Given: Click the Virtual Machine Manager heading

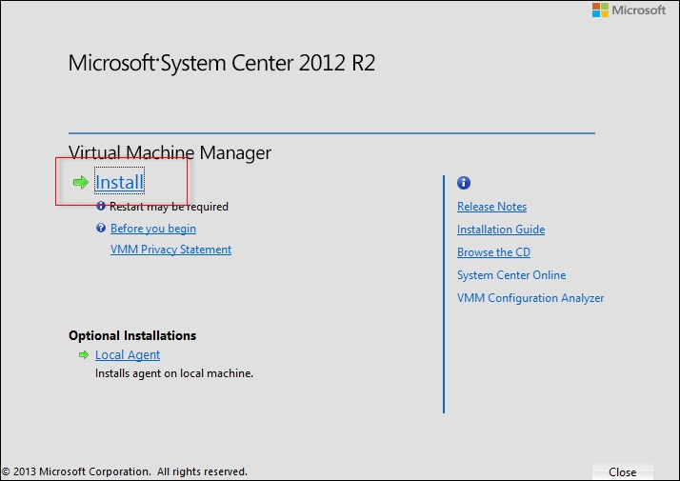Looking at the screenshot, I should 170,152.
